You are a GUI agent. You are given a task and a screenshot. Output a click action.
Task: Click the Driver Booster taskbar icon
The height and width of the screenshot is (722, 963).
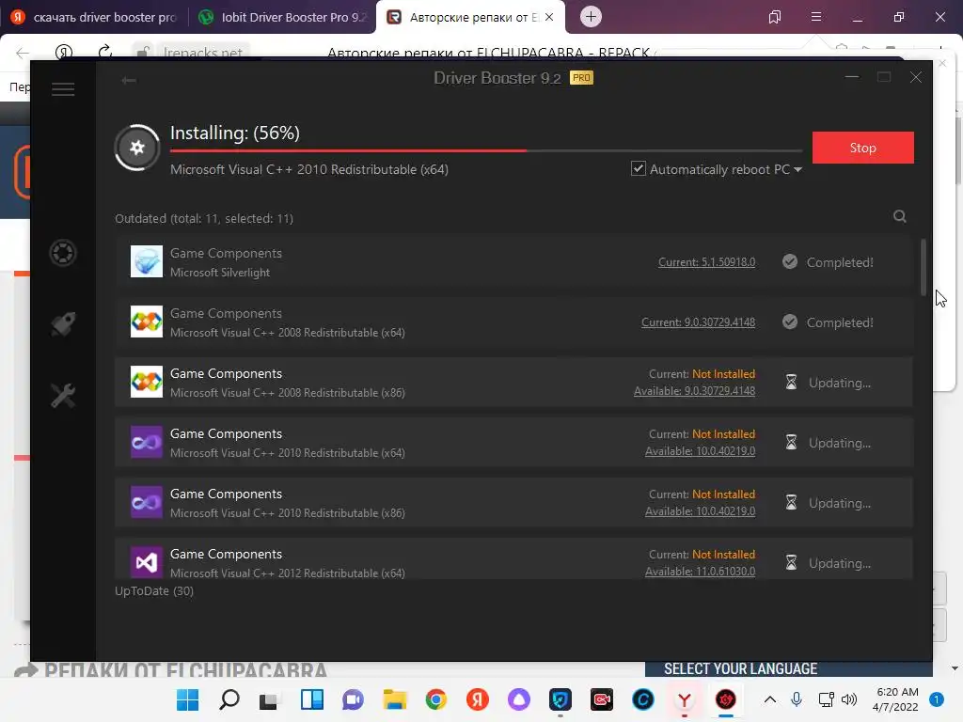click(725, 699)
